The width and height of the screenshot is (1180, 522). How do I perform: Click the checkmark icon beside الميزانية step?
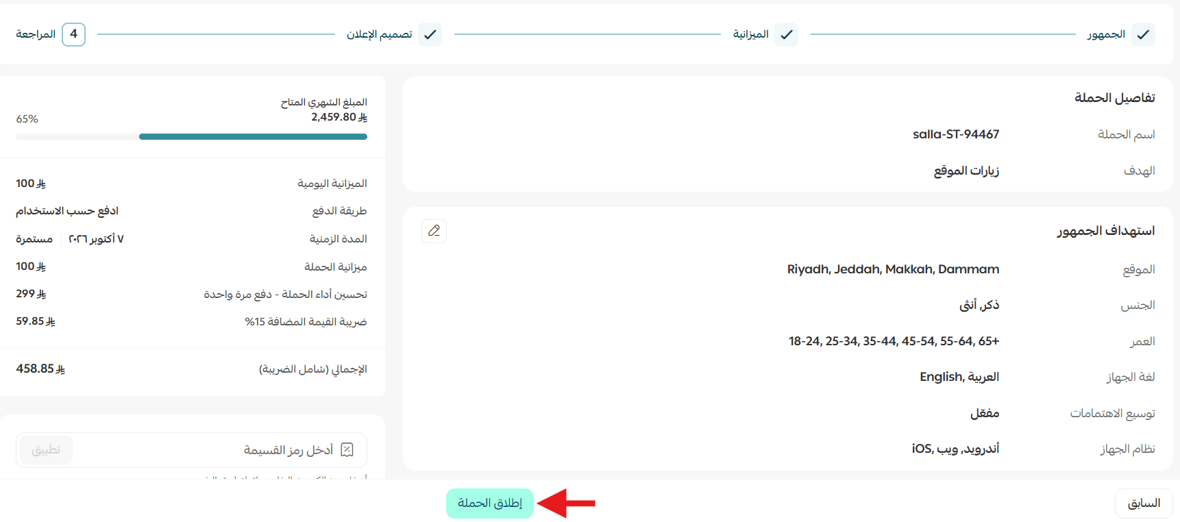click(x=787, y=34)
